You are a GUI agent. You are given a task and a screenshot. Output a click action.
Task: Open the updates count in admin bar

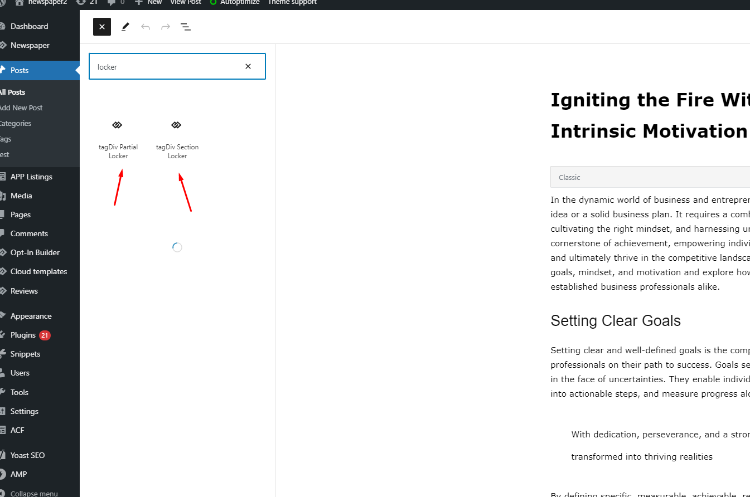86,2
